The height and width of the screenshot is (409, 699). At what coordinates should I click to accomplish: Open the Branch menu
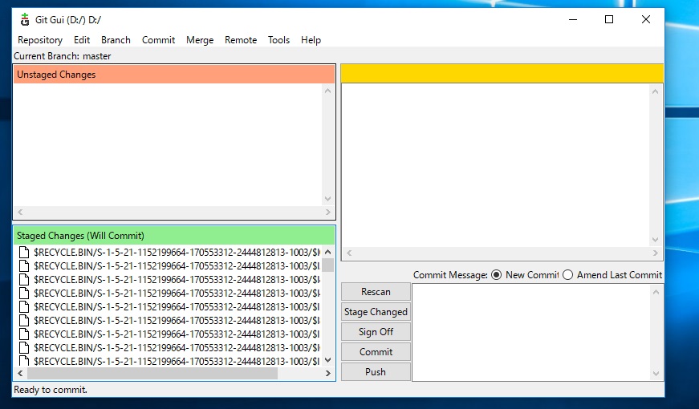click(x=116, y=40)
